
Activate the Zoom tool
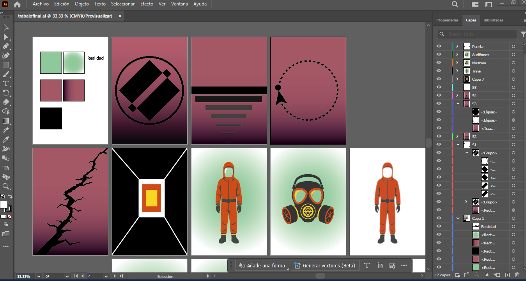(6, 186)
